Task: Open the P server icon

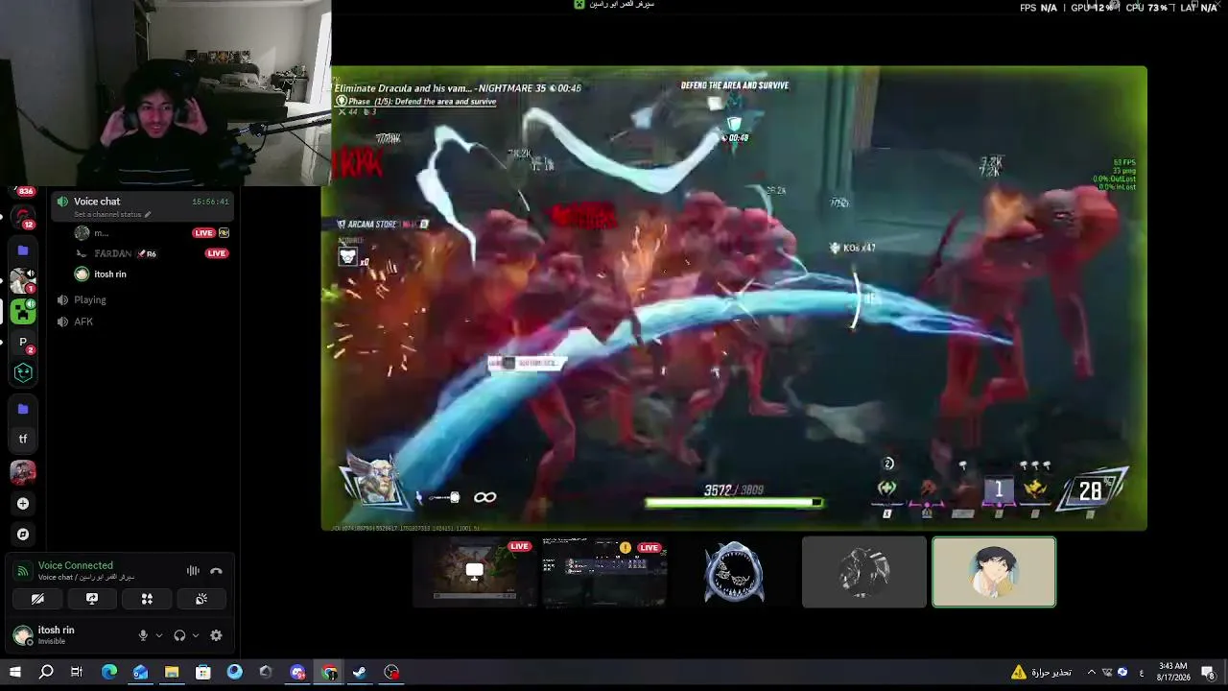Action: coord(23,342)
